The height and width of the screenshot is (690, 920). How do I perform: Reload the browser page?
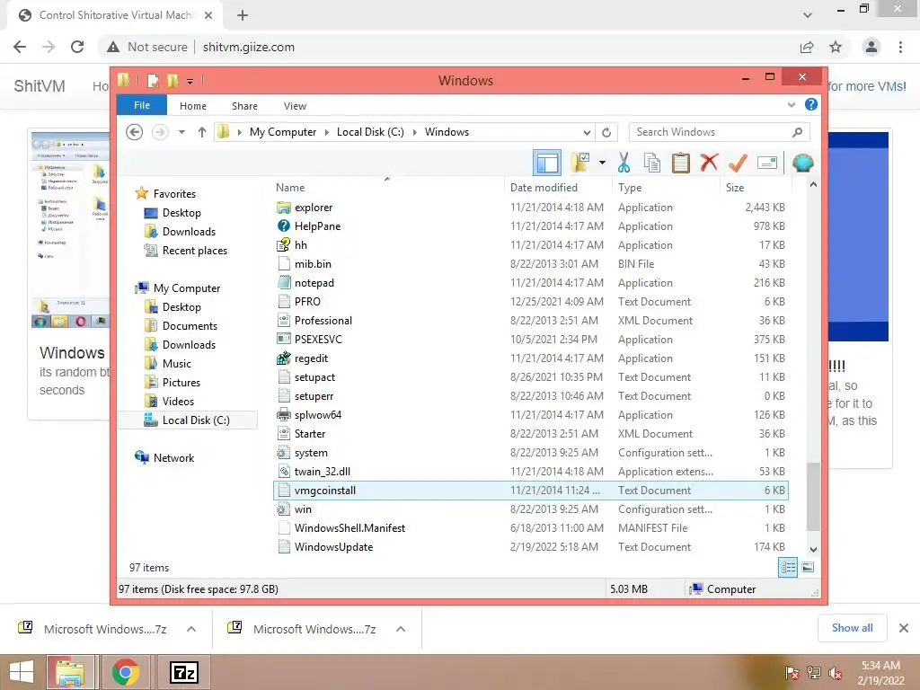77,47
